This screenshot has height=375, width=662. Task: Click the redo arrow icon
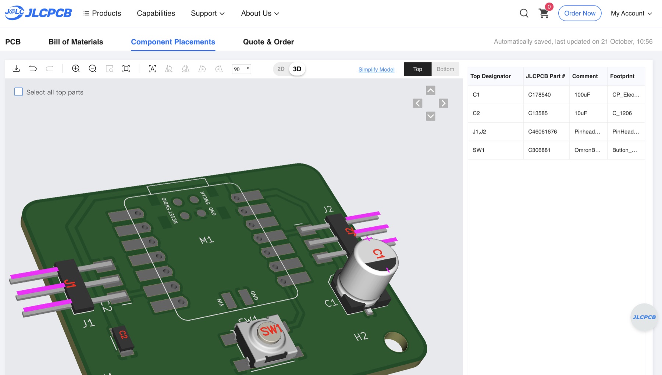click(x=49, y=69)
